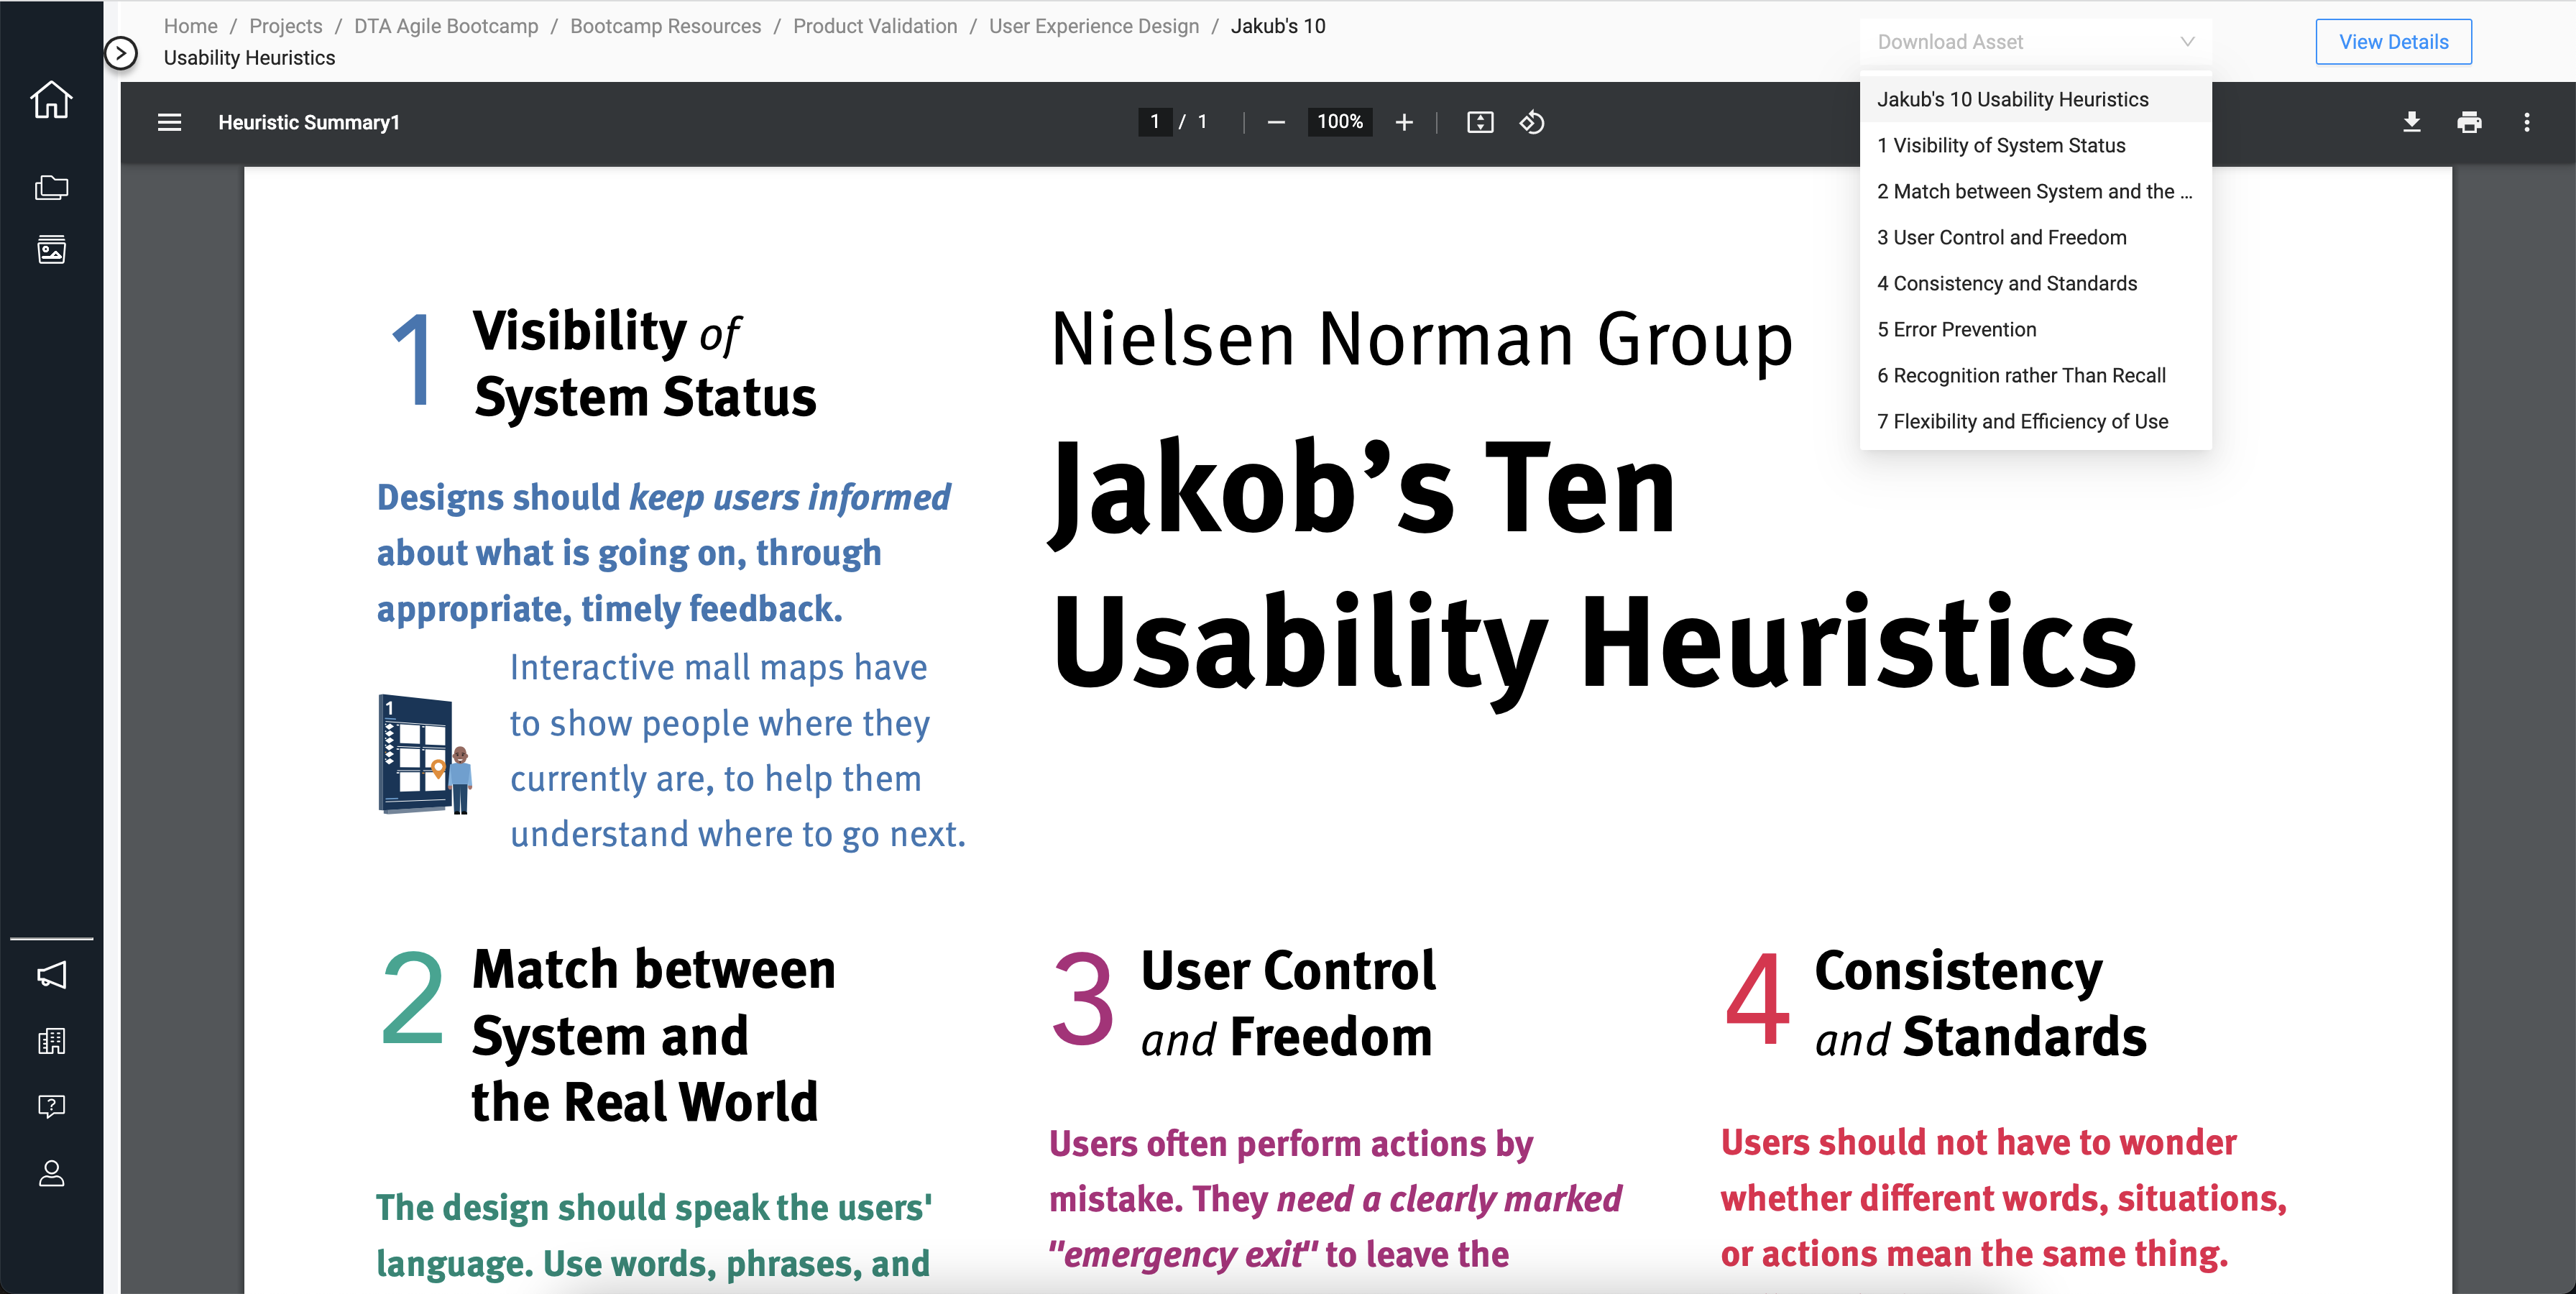Go to DTA Agile Bootcamp breadcrumb
This screenshot has height=1294, width=2576.
pos(445,26)
